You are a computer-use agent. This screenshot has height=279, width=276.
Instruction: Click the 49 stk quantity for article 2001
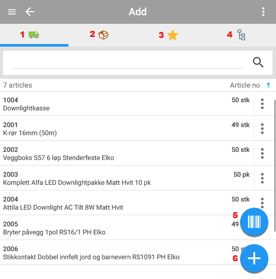pyautogui.click(x=241, y=125)
